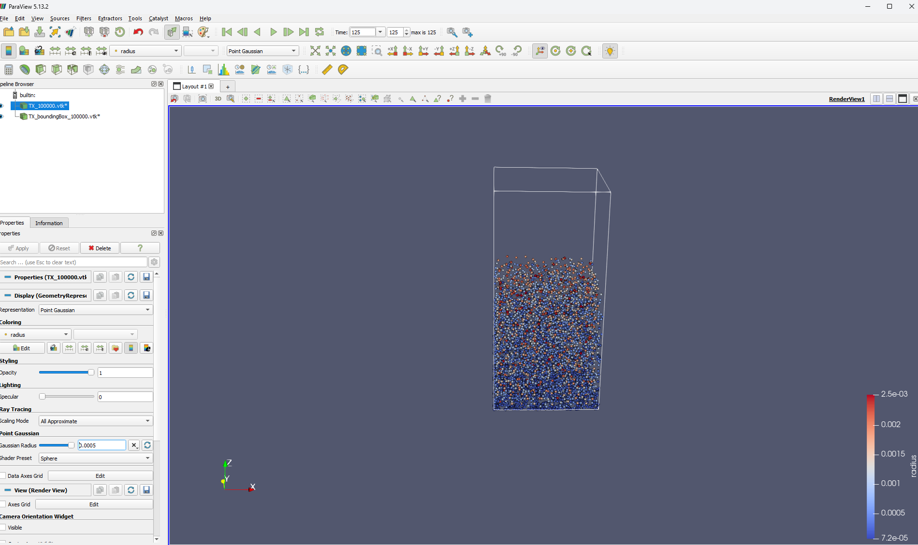This screenshot has height=545, width=918.
Task: Open the toolbar radius coloring dropdown
Action: [146, 51]
